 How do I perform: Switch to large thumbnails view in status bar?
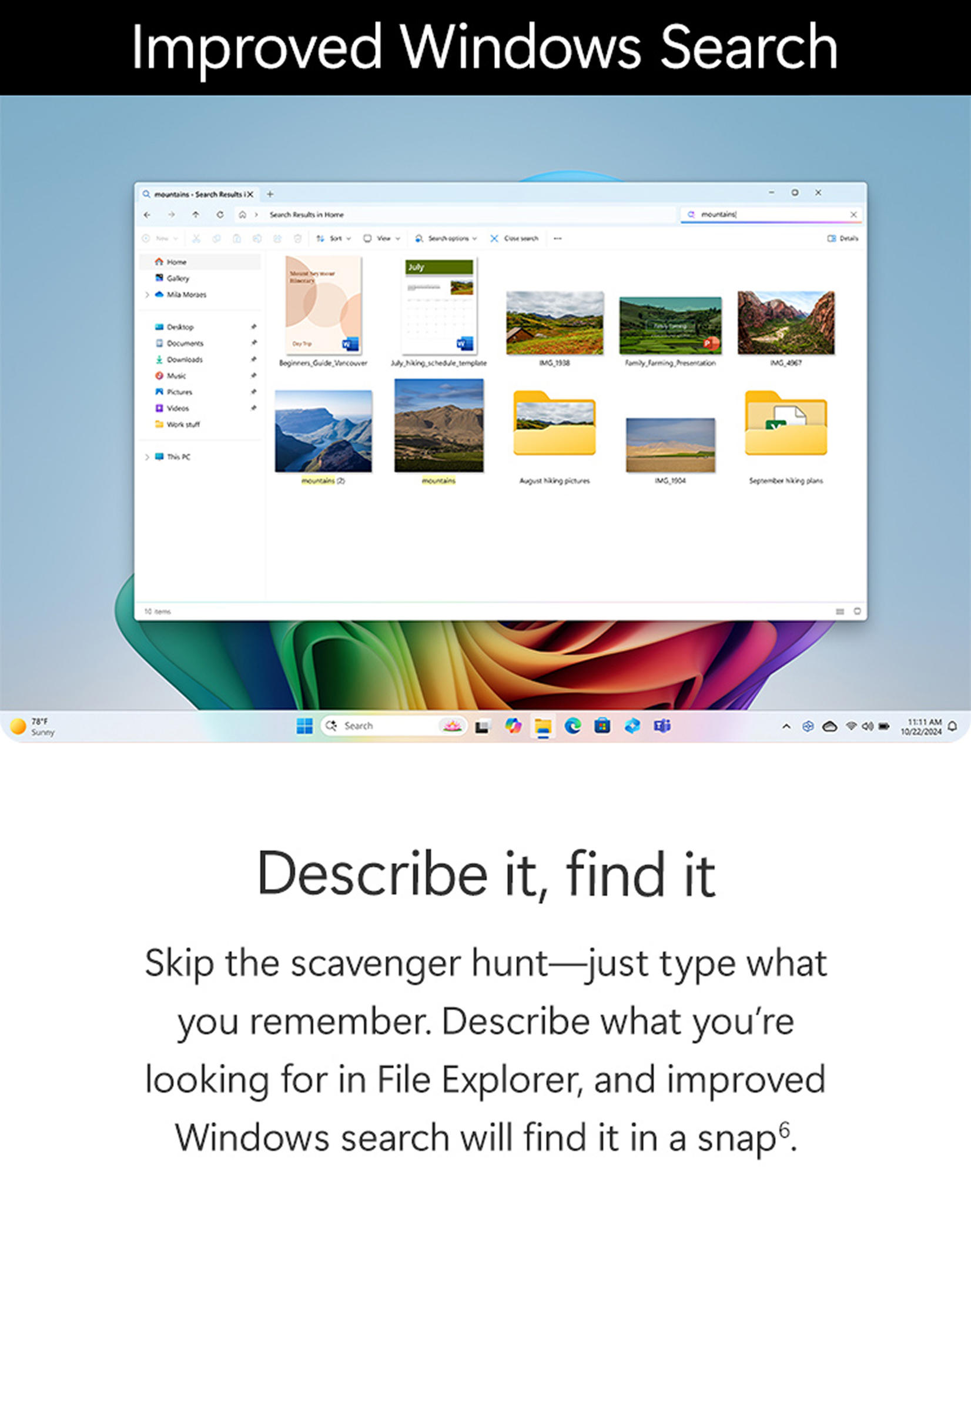pos(857,611)
